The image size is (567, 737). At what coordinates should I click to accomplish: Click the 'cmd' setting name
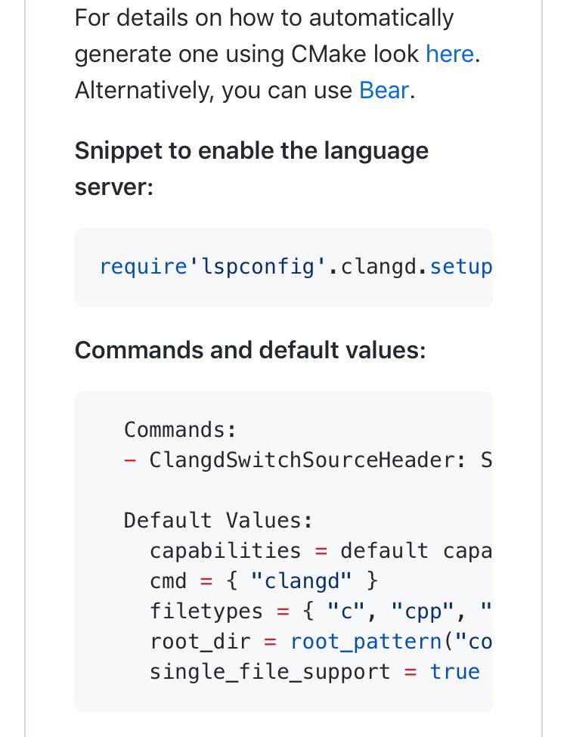[168, 581]
